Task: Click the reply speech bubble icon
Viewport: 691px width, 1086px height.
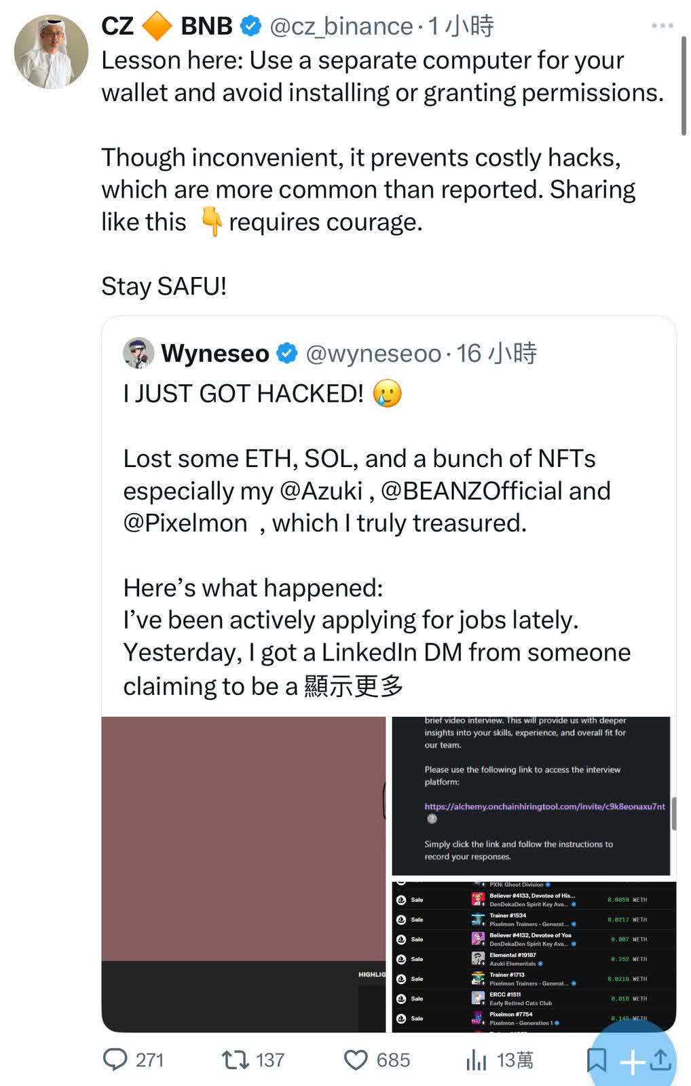Action: pos(115,1060)
